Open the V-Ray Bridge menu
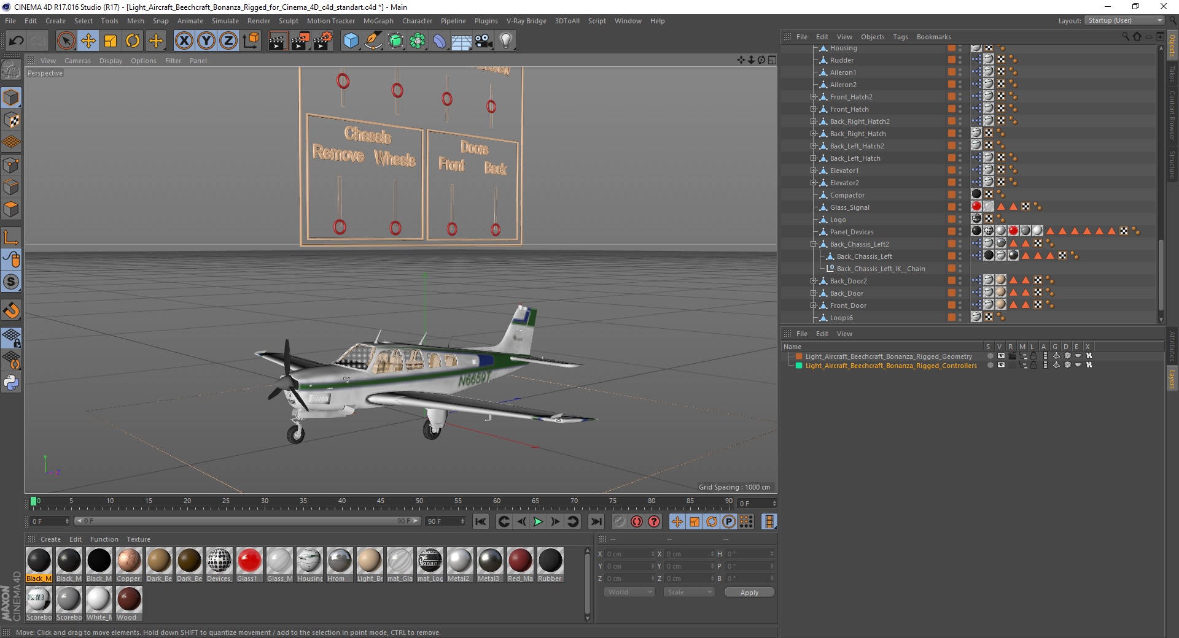The width and height of the screenshot is (1179, 638). click(x=526, y=21)
